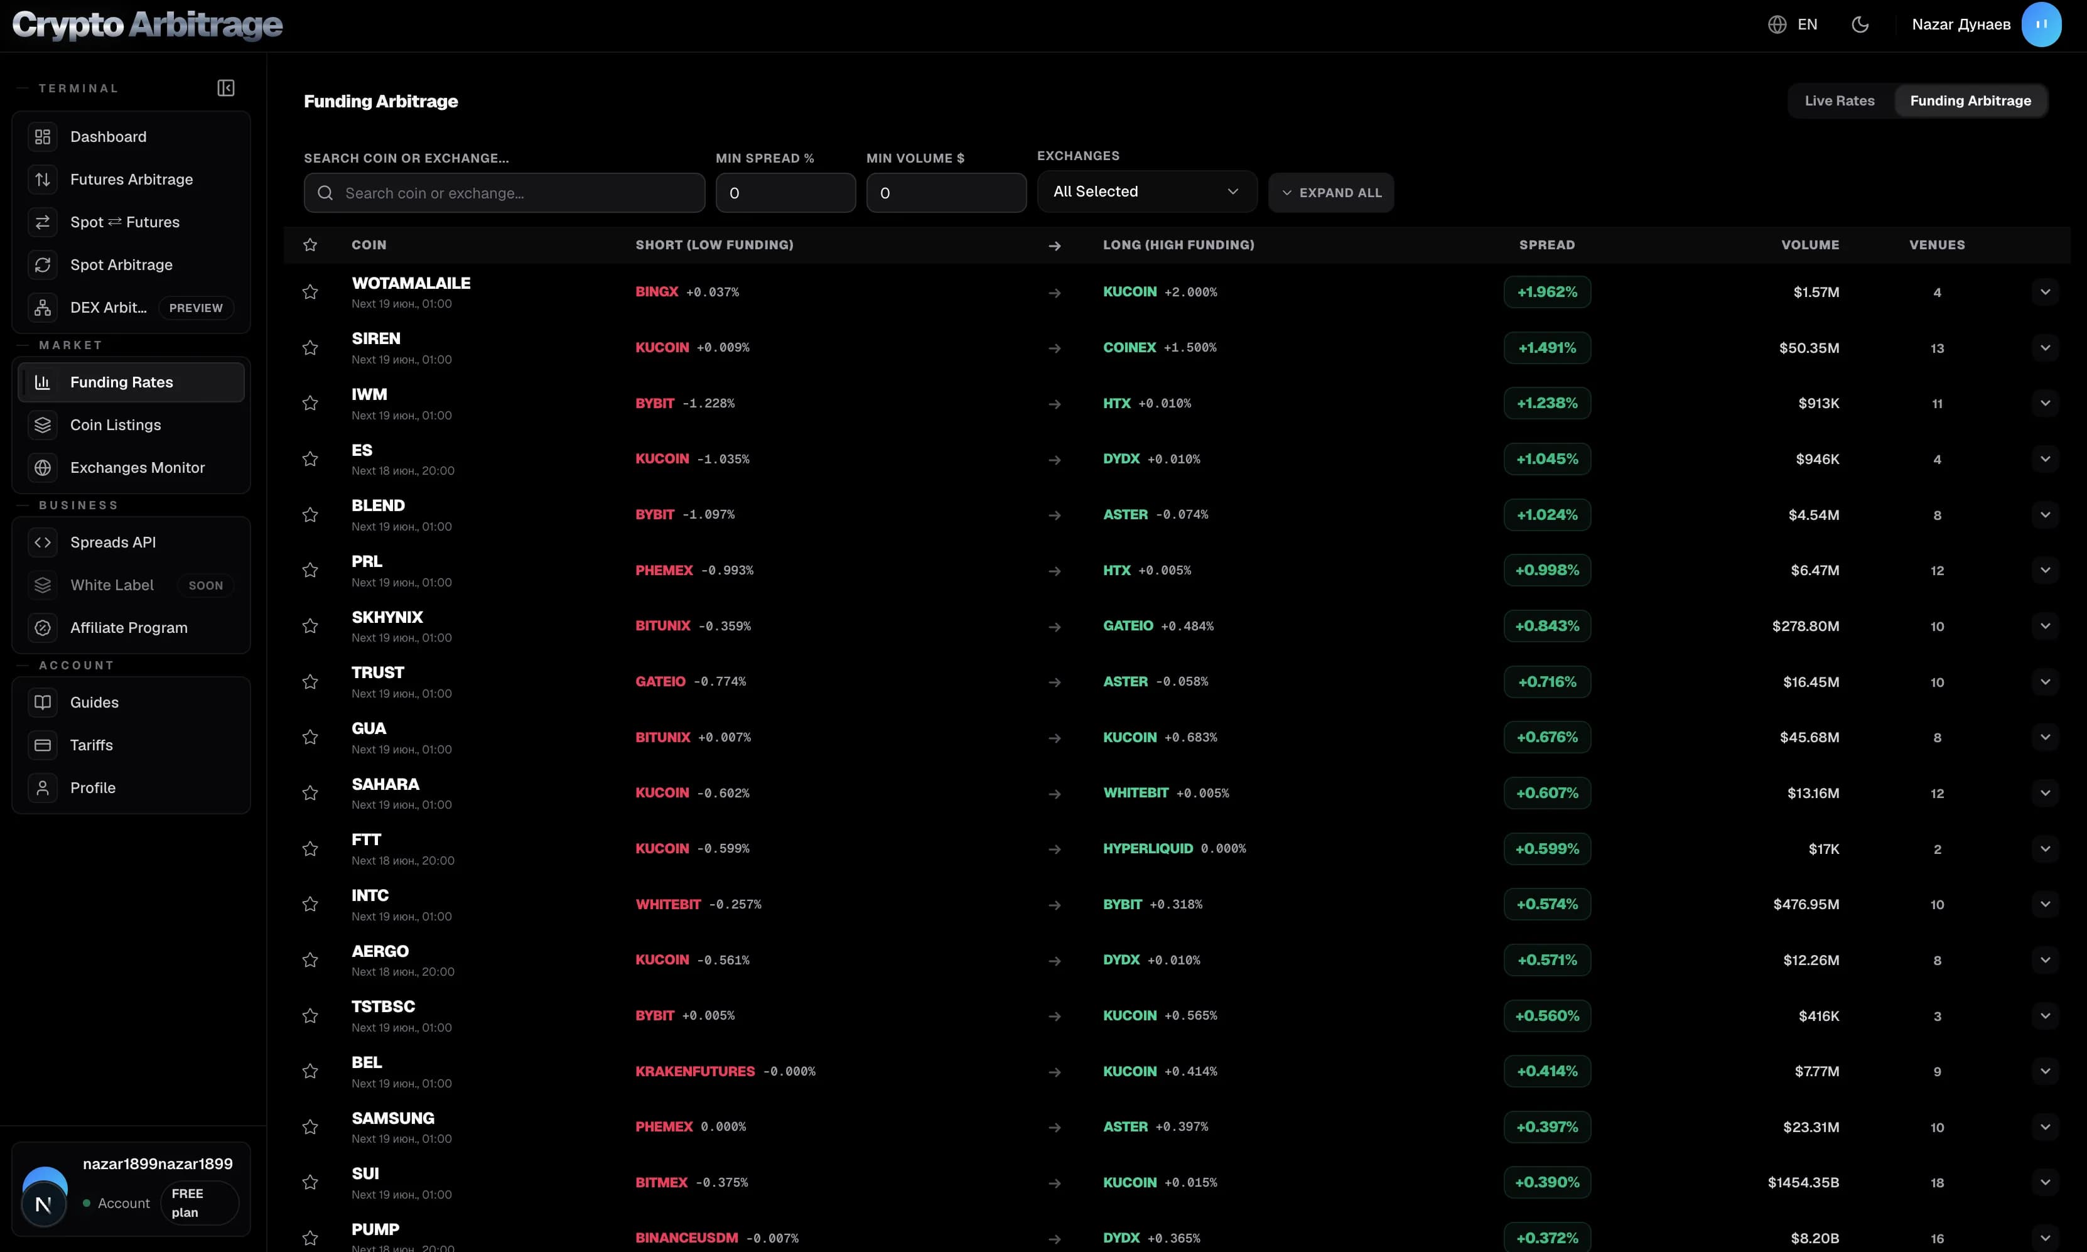Click the Funding Rates chart icon
The width and height of the screenshot is (2087, 1252).
point(43,382)
